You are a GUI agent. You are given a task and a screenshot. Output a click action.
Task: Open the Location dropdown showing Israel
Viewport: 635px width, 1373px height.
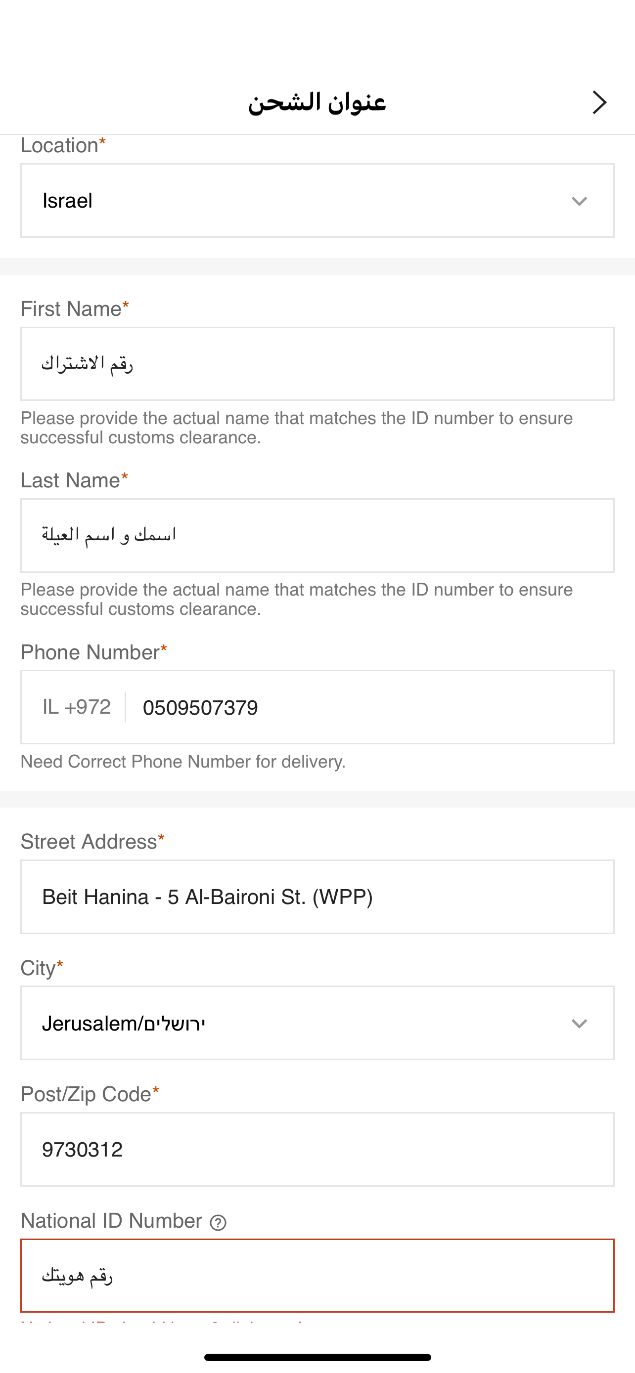click(x=317, y=200)
